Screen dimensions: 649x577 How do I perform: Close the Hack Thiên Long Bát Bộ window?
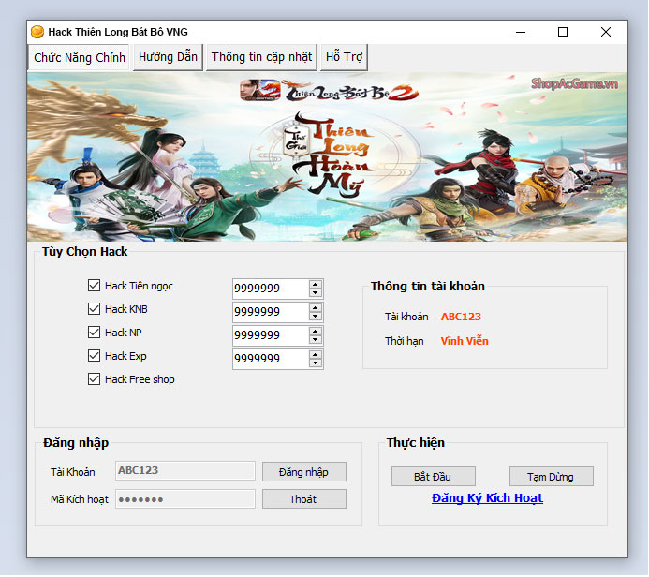pos(606,32)
